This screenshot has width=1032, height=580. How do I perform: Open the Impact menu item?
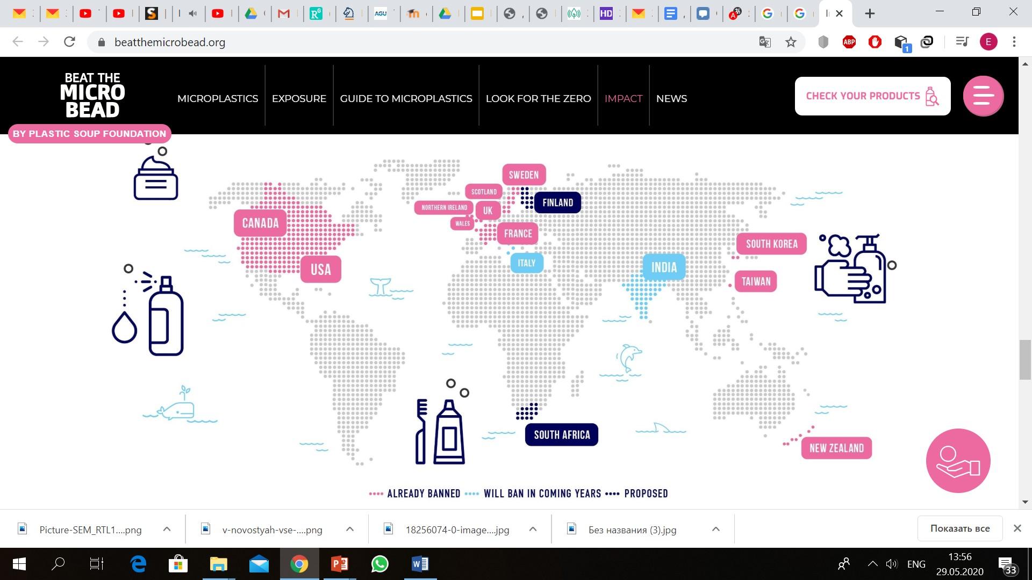[x=623, y=98]
